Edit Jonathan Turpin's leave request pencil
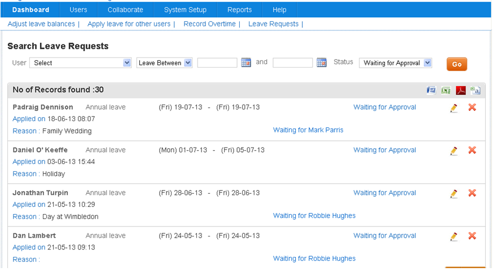496x276 pixels. (454, 193)
